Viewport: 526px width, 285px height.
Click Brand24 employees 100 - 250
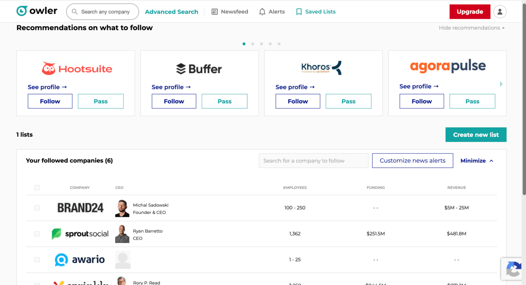tap(295, 208)
